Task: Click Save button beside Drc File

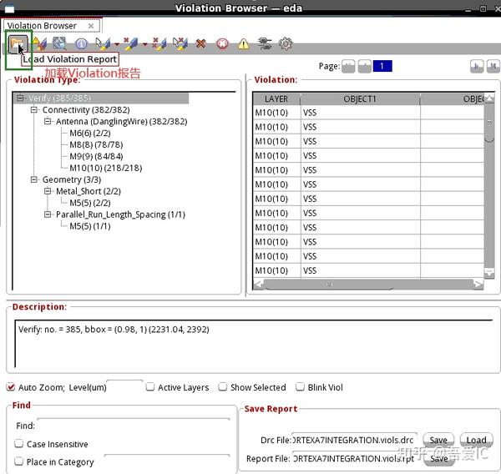Action: 438,440
